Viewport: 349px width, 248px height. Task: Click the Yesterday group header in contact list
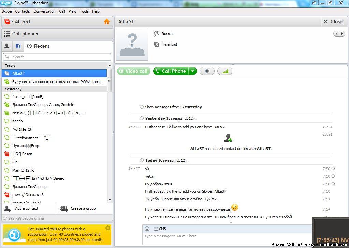click(x=54, y=89)
